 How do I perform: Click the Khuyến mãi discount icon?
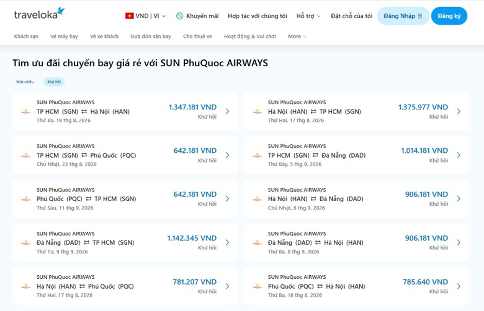click(x=179, y=16)
